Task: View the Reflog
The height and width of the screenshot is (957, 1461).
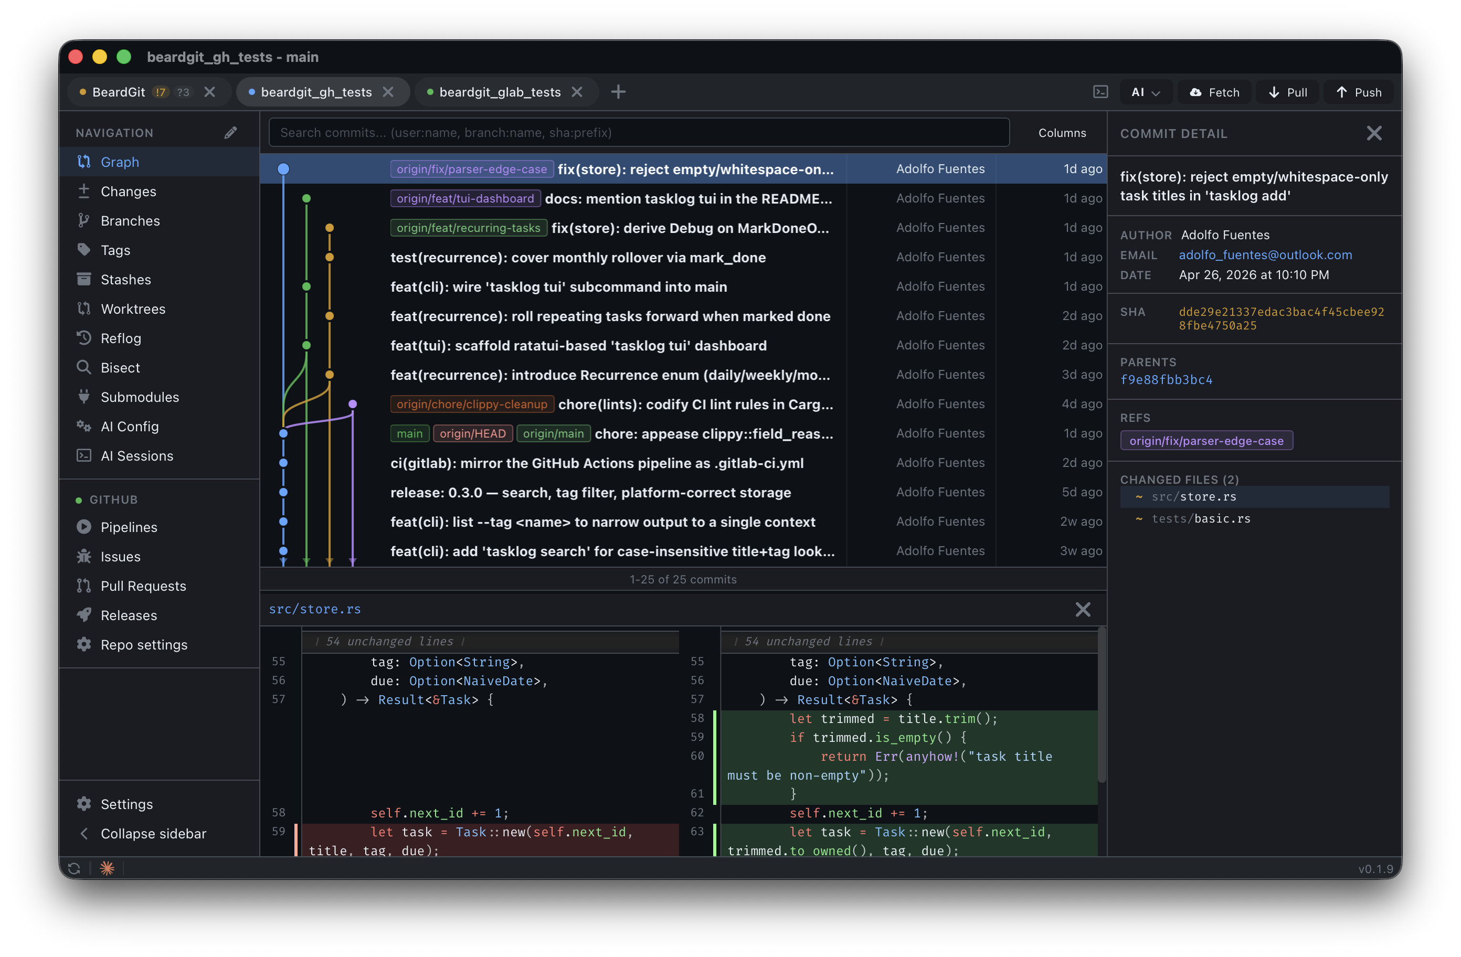Action: click(x=158, y=339)
